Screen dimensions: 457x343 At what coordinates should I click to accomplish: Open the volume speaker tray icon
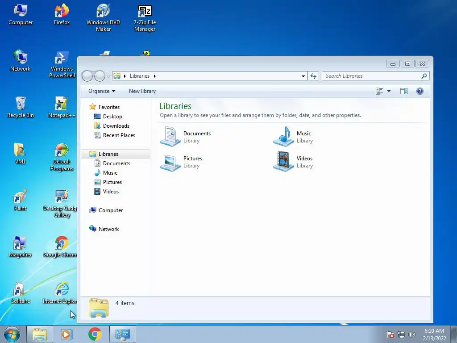tap(411, 335)
